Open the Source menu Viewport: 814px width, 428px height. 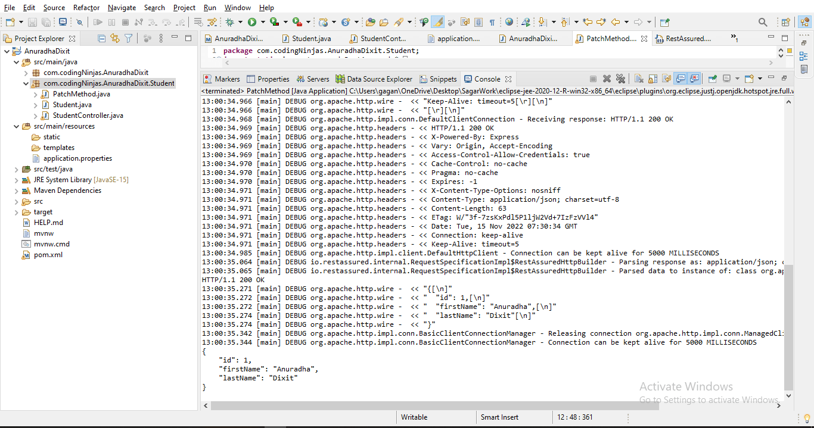54,8
